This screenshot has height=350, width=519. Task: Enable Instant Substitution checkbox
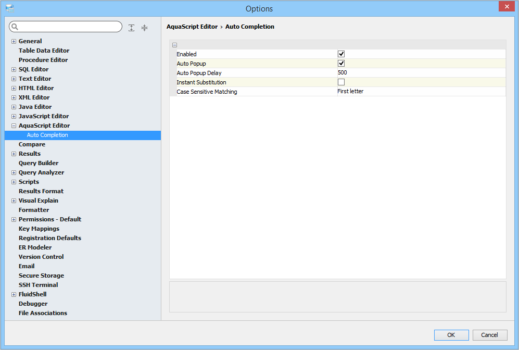coord(341,82)
